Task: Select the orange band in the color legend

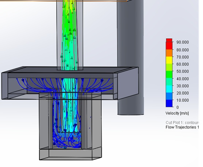Action: (169, 53)
